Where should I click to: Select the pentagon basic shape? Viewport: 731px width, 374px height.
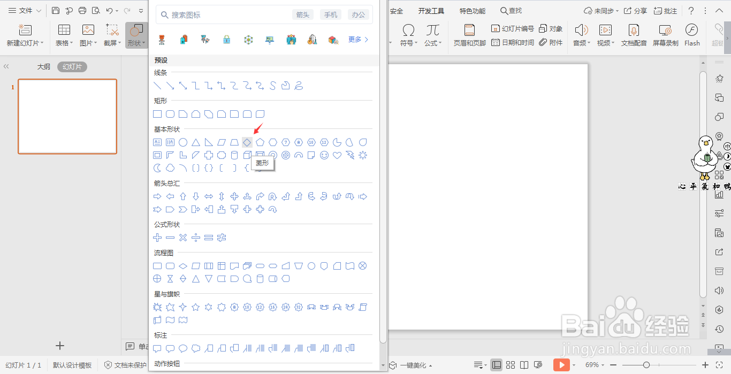(x=260, y=142)
